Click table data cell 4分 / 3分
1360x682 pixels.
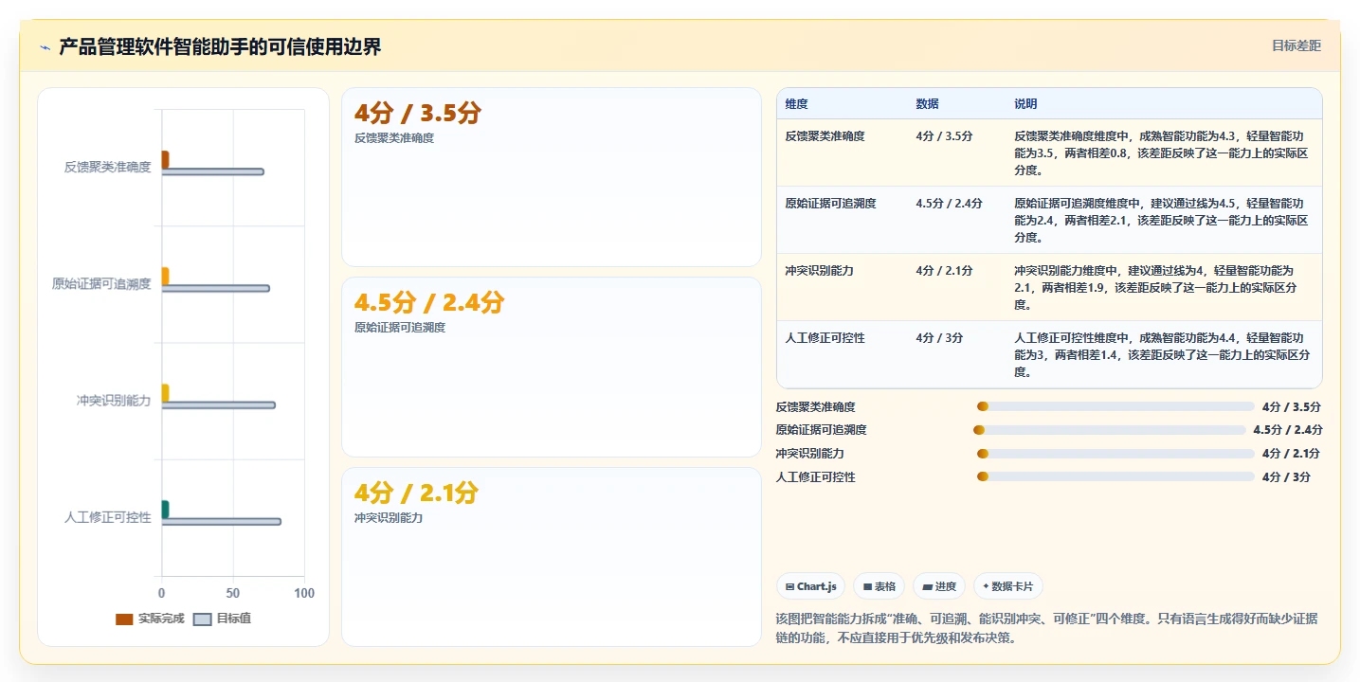(939, 338)
